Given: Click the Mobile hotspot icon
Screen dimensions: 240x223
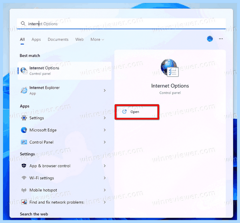Looking at the screenshot, I should coord(24,190).
